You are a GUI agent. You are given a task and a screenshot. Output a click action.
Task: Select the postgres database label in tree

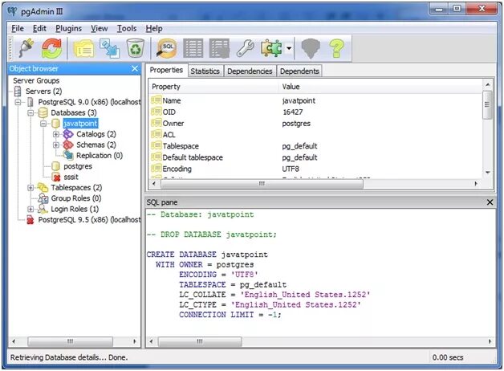(78, 166)
